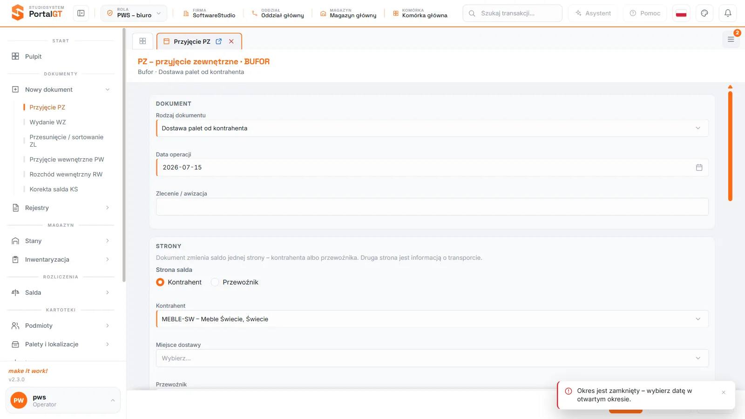This screenshot has height=419, width=745.
Task: Open the Kontrahent dropdown
Action: [x=432, y=319]
